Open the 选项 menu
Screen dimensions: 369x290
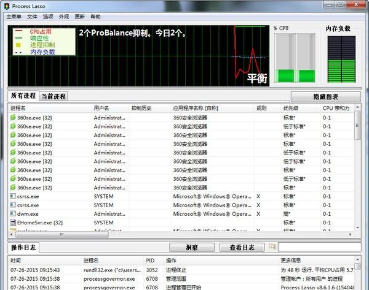pyautogui.click(x=48, y=17)
